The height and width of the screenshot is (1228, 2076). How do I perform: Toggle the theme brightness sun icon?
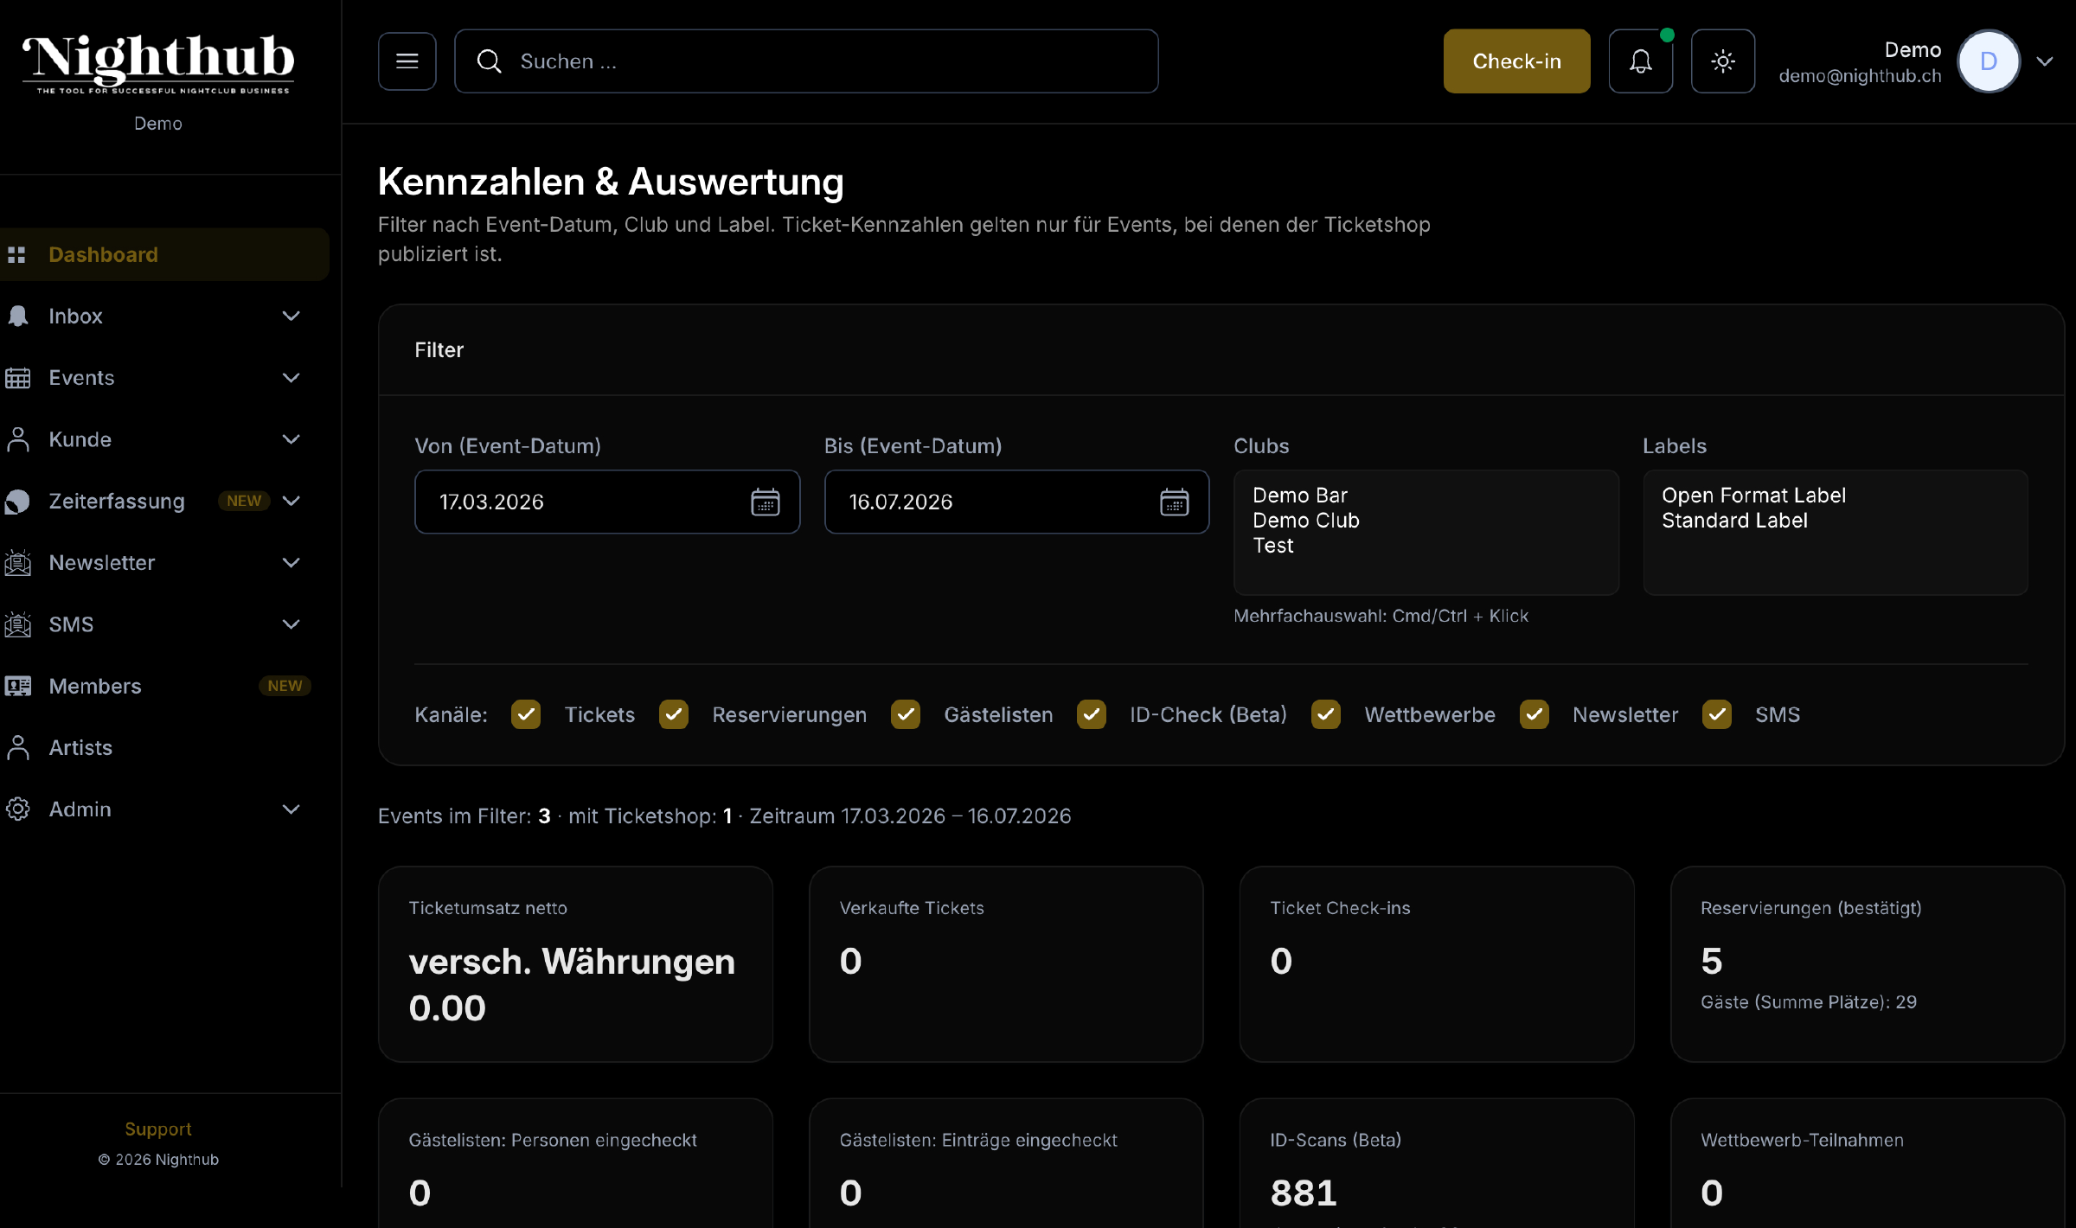pos(1722,61)
